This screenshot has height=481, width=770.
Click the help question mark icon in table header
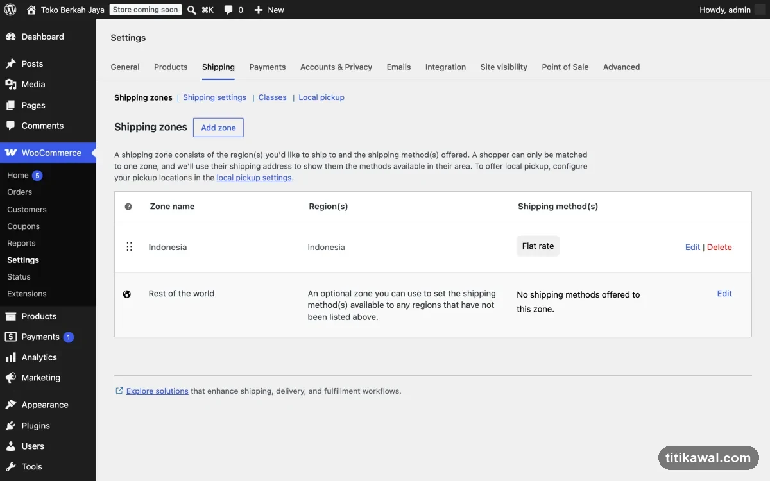(x=128, y=207)
